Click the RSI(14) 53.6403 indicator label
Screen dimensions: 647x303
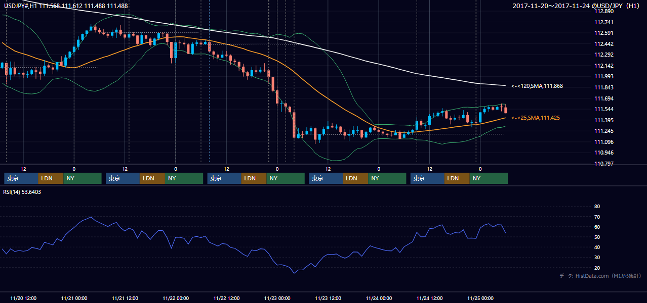pyautogui.click(x=22, y=191)
